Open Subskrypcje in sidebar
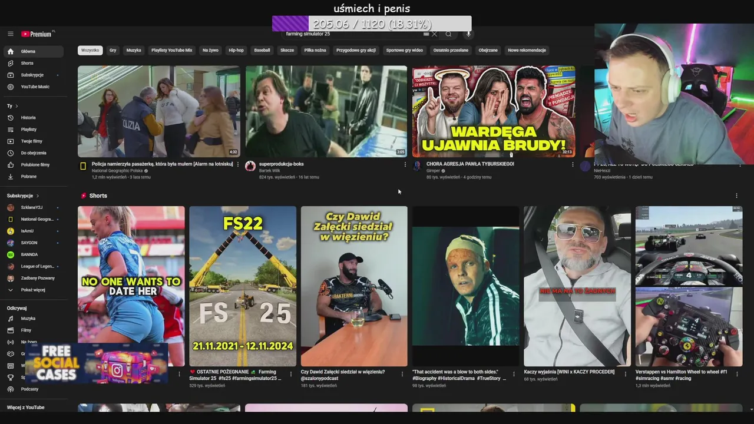Viewport: 754px width, 424px height. click(x=33, y=75)
